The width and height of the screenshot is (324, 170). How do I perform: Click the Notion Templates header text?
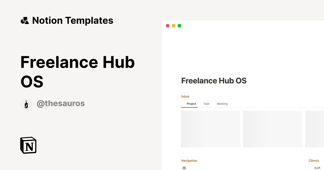(x=73, y=20)
